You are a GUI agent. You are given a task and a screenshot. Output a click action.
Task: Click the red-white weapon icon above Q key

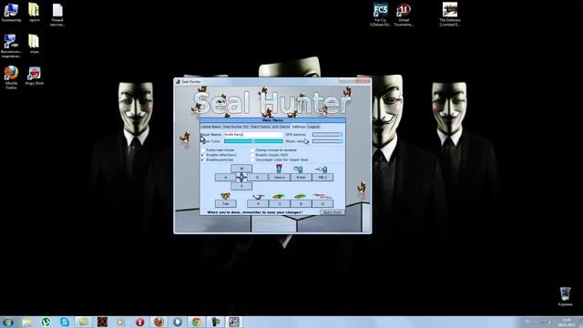tap(322, 196)
